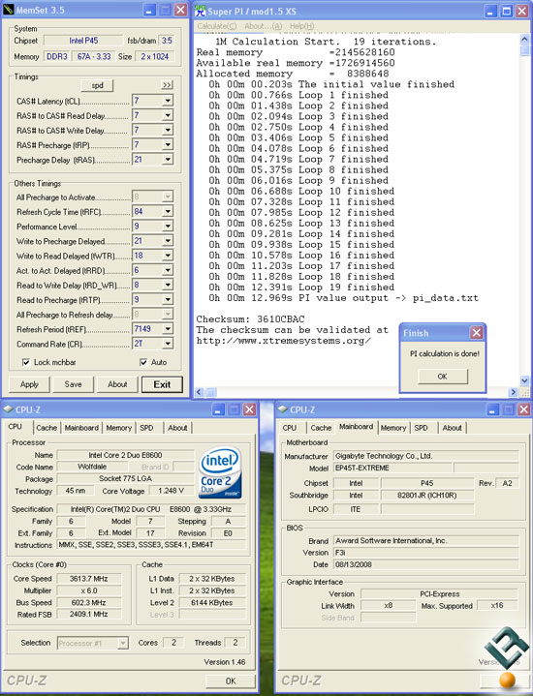Open Write to Precharge Delayed dropdown
Screen dimensions: 533x696
coord(168,241)
